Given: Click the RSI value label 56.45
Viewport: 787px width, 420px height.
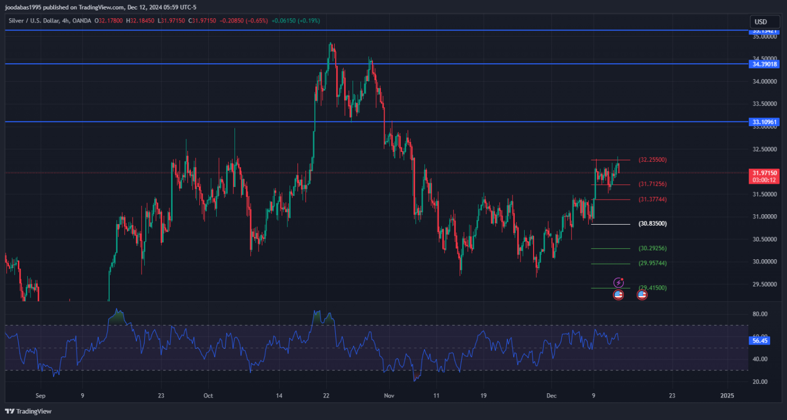Looking at the screenshot, I should (760, 340).
